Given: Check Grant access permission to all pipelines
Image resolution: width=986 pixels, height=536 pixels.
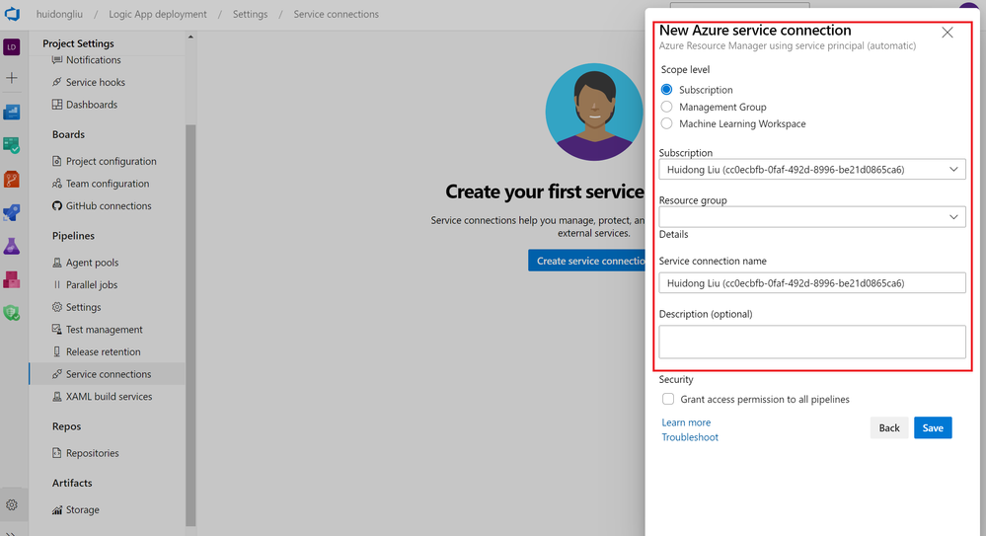Looking at the screenshot, I should point(668,399).
